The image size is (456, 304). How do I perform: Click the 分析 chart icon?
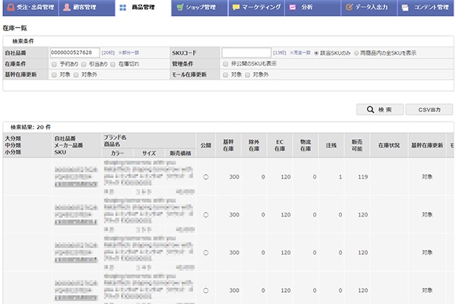point(293,8)
